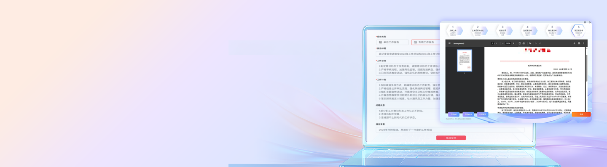Click the zoom out minus icon in PDF toolbar
This screenshot has width=607, height=167.
pyautogui.click(x=503, y=43)
